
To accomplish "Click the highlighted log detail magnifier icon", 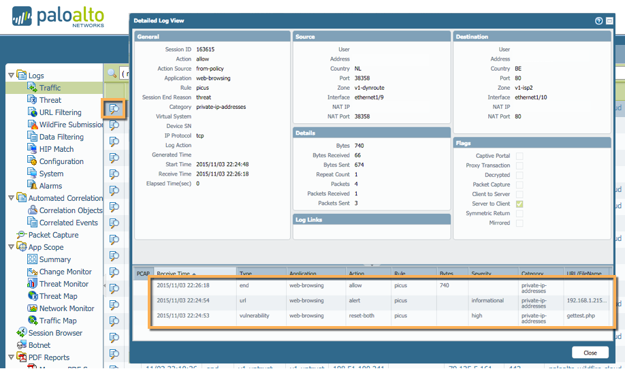I will [x=114, y=108].
